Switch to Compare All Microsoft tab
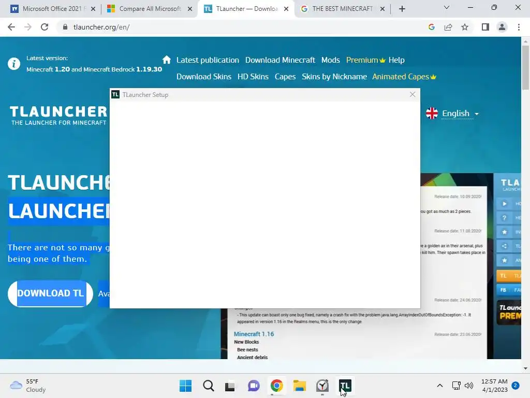This screenshot has height=398, width=530. (149, 9)
